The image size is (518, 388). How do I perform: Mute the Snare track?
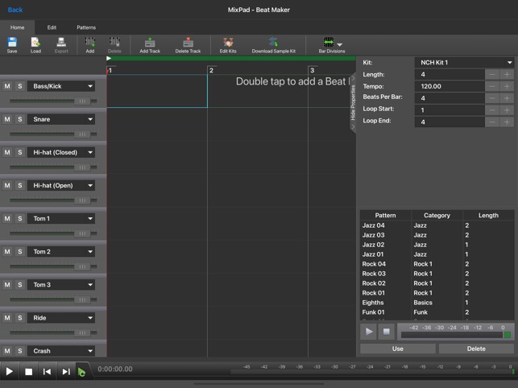pyautogui.click(x=7, y=119)
